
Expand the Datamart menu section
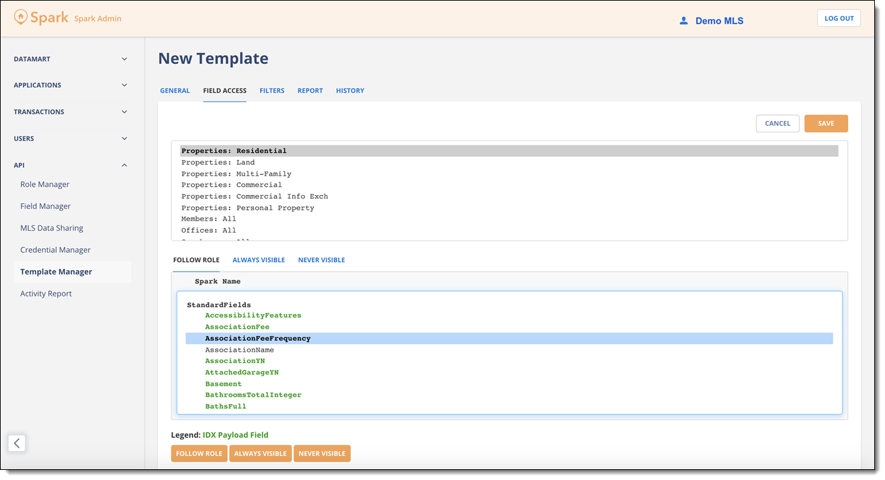[x=71, y=59]
